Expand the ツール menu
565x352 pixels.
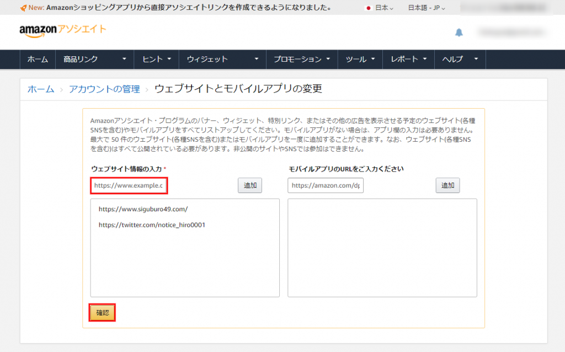coord(360,59)
